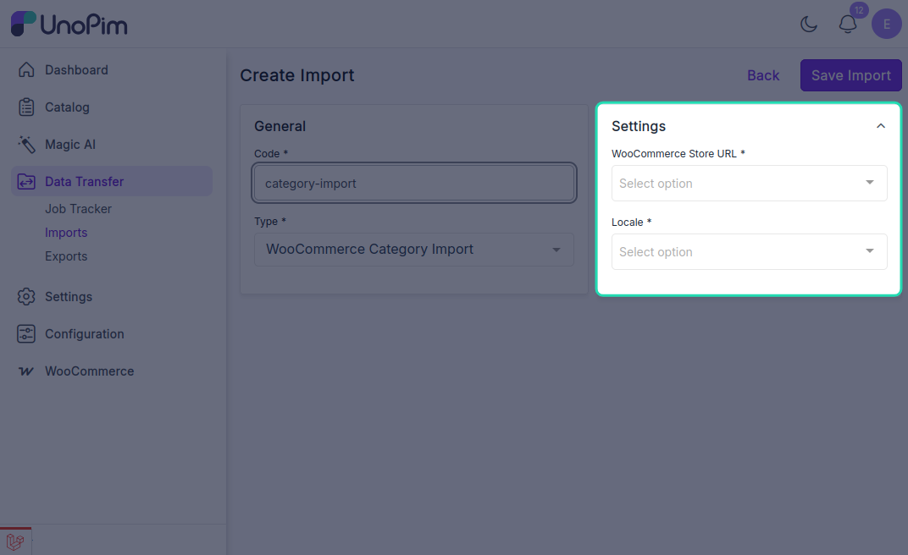Open notifications bell icon
Image resolution: width=908 pixels, height=555 pixels.
[848, 25]
